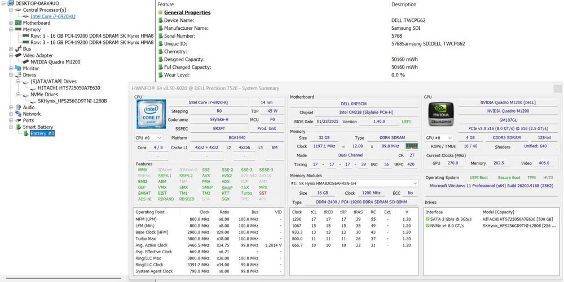The image size is (564, 282).
Task: Click the Bus icon in the tree
Action: point(19,49)
